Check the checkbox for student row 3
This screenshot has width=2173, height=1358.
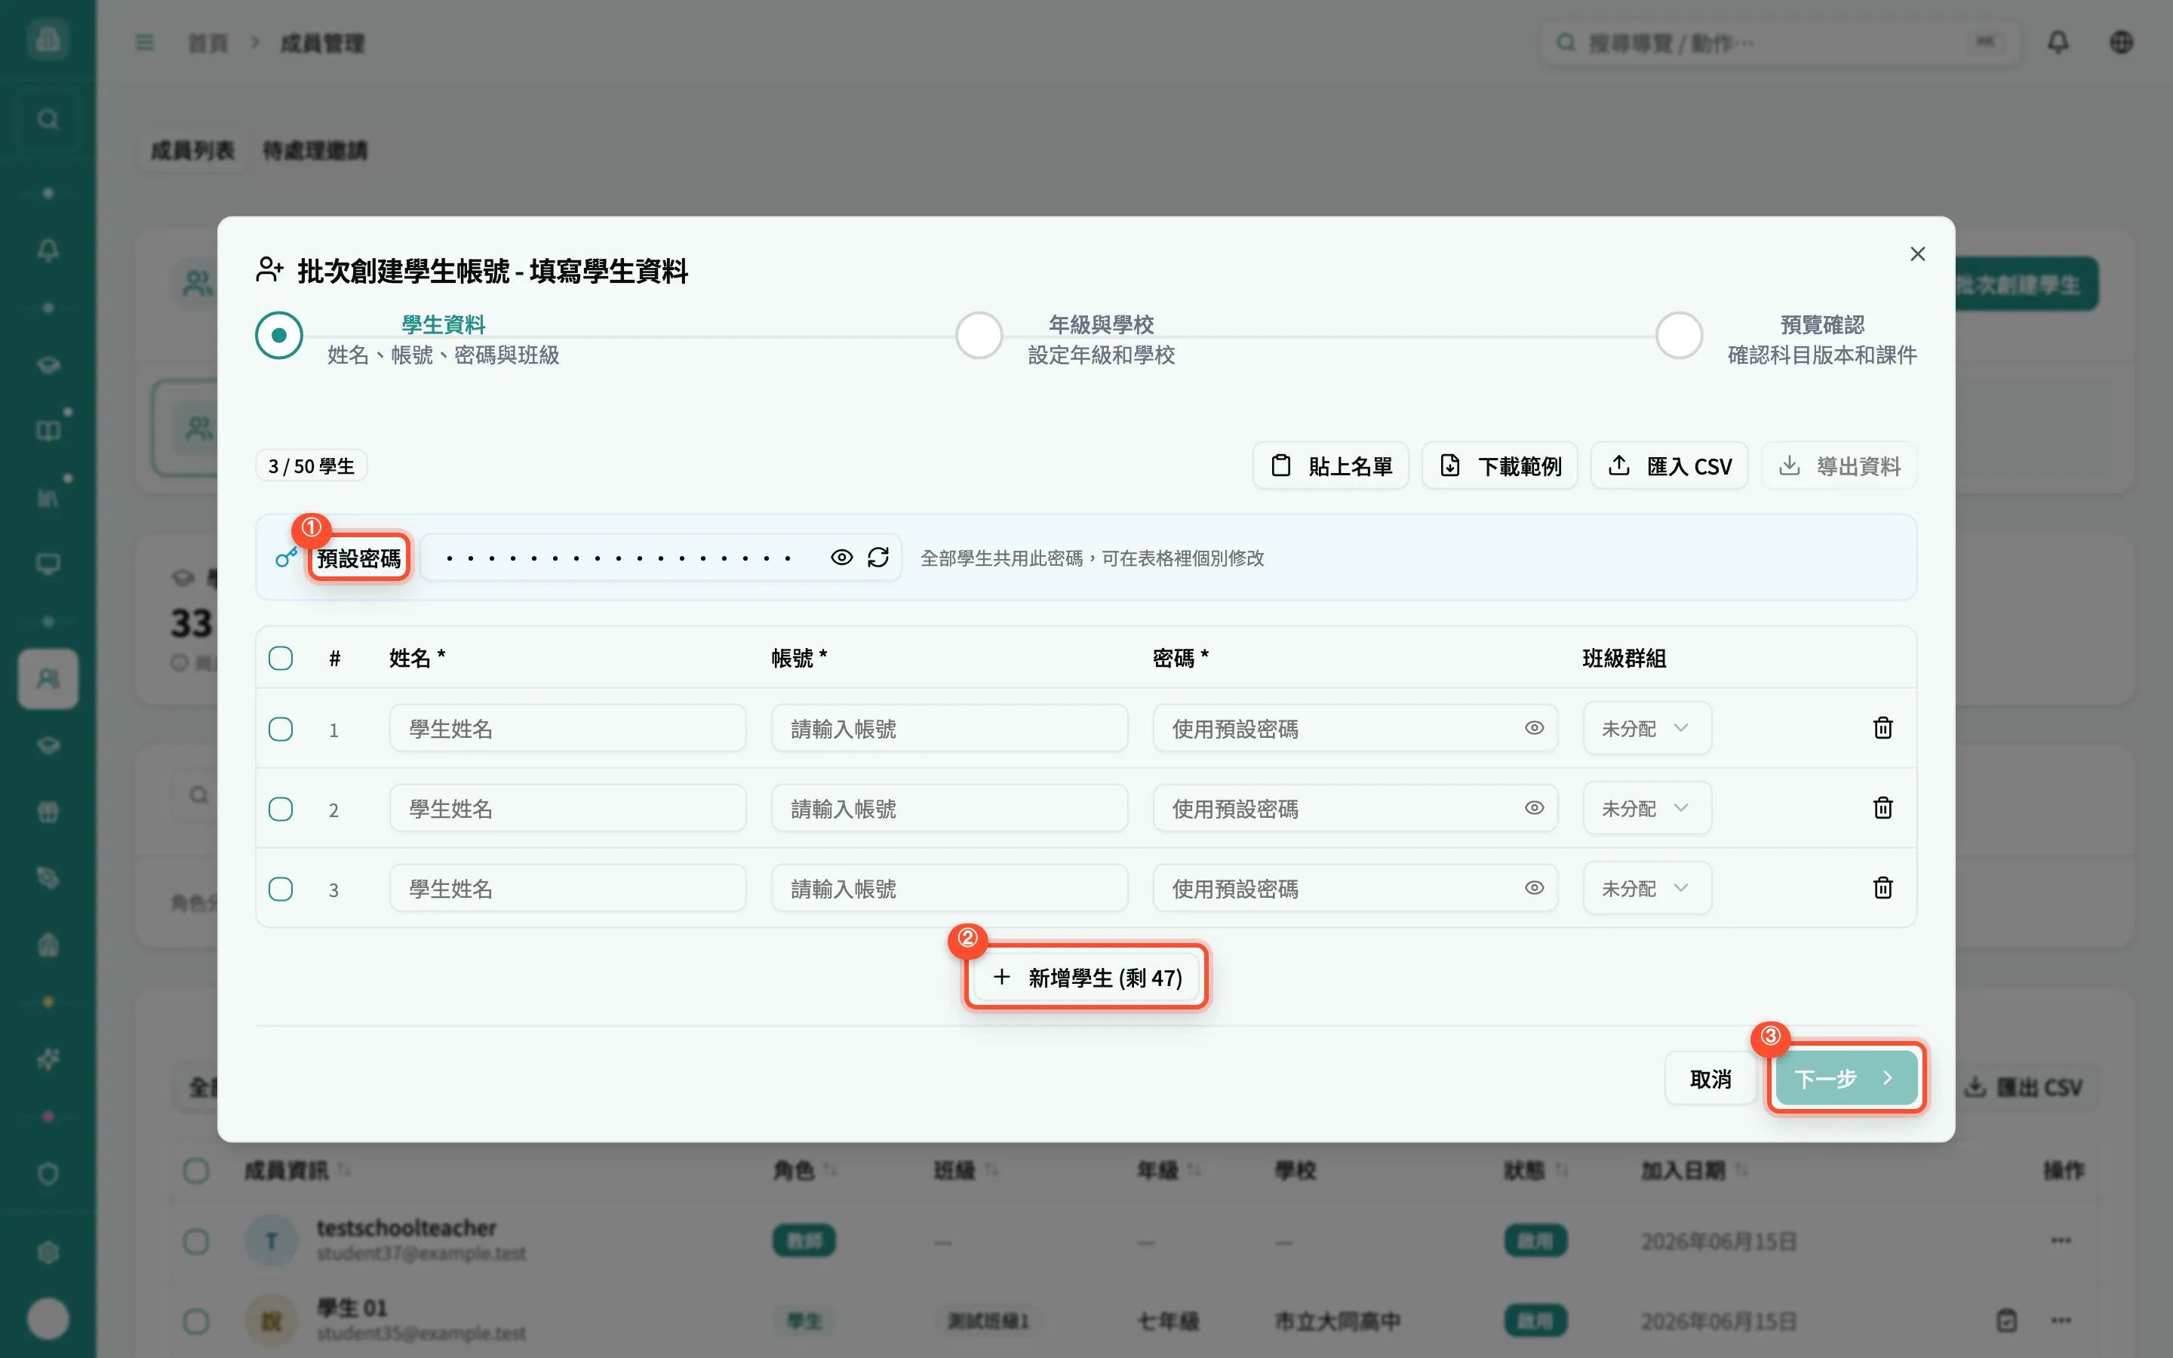280,888
